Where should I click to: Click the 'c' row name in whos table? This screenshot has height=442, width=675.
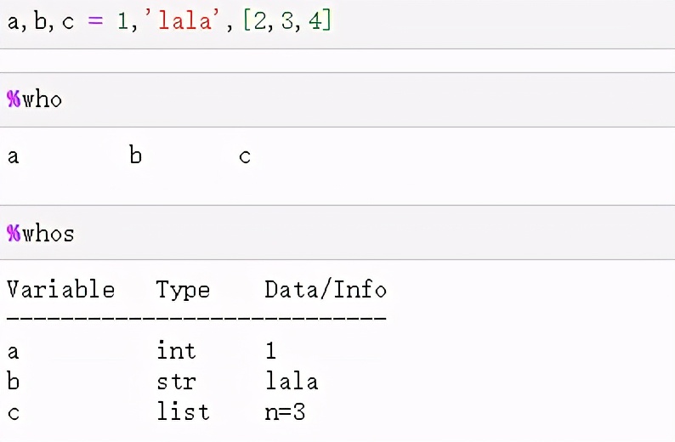pyautogui.click(x=14, y=413)
